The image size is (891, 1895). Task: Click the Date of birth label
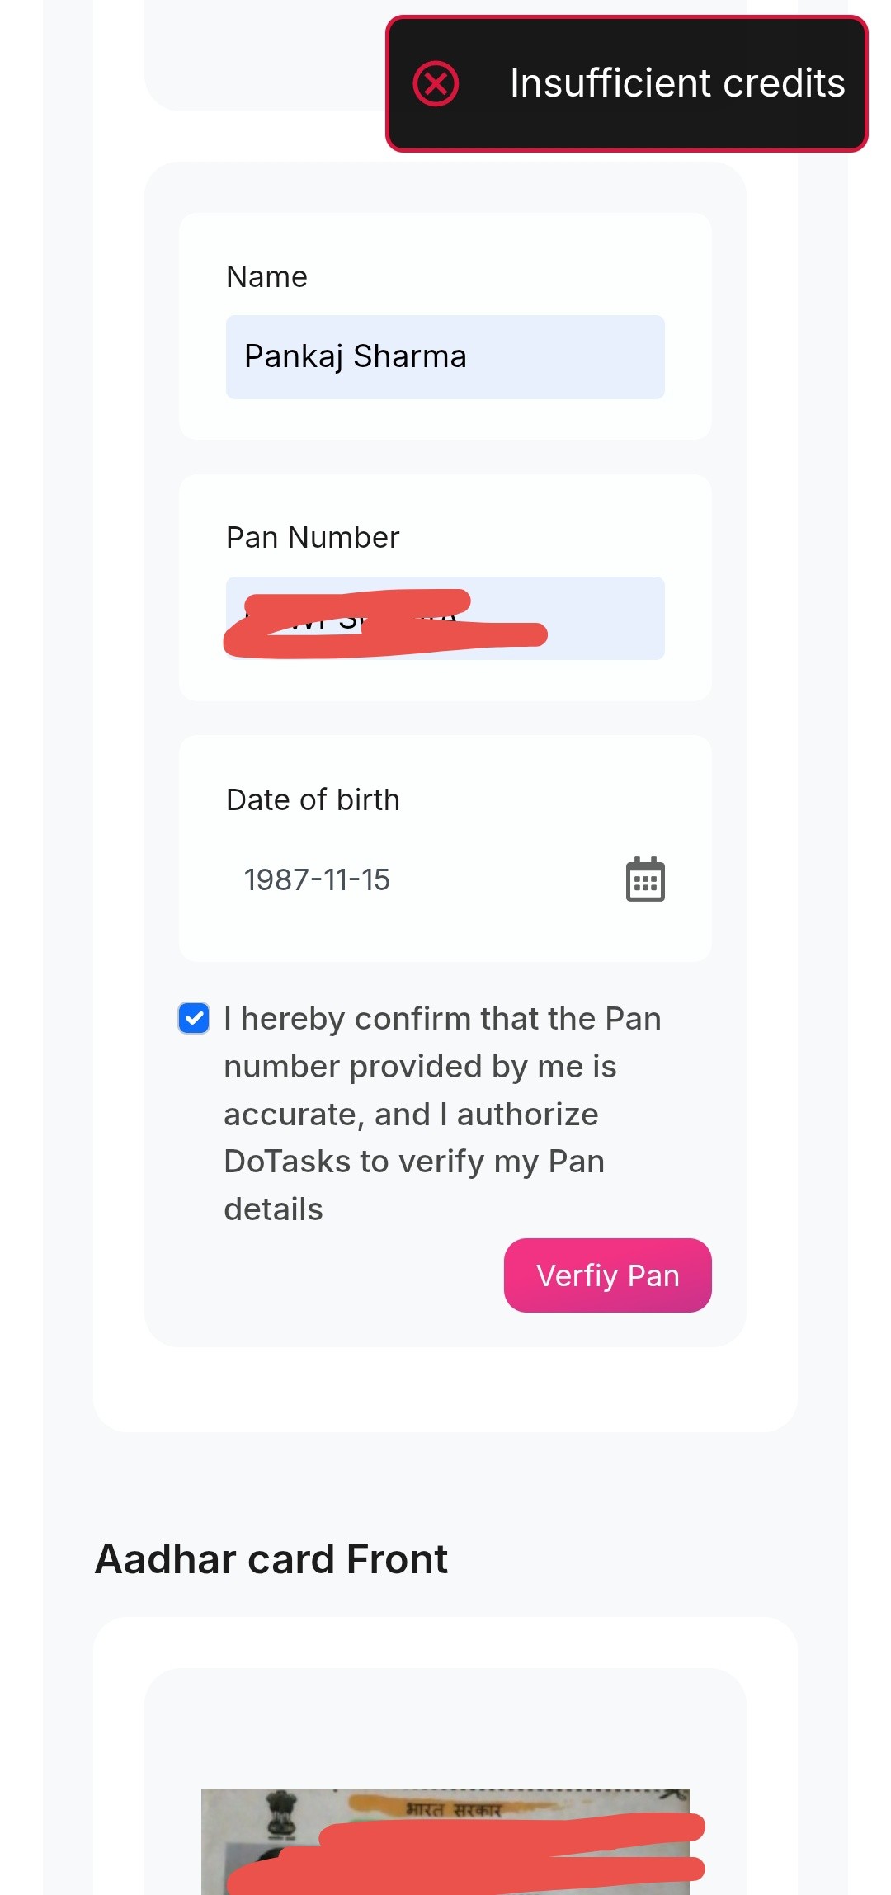[313, 800]
